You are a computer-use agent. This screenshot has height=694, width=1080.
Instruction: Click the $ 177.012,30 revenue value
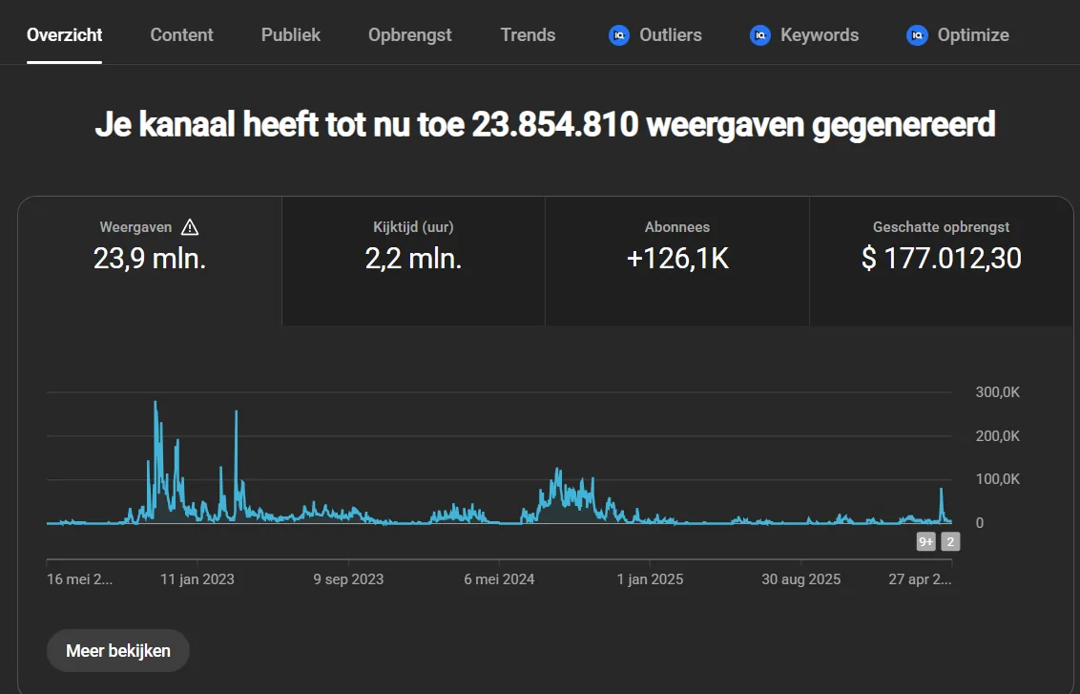pyautogui.click(x=941, y=259)
